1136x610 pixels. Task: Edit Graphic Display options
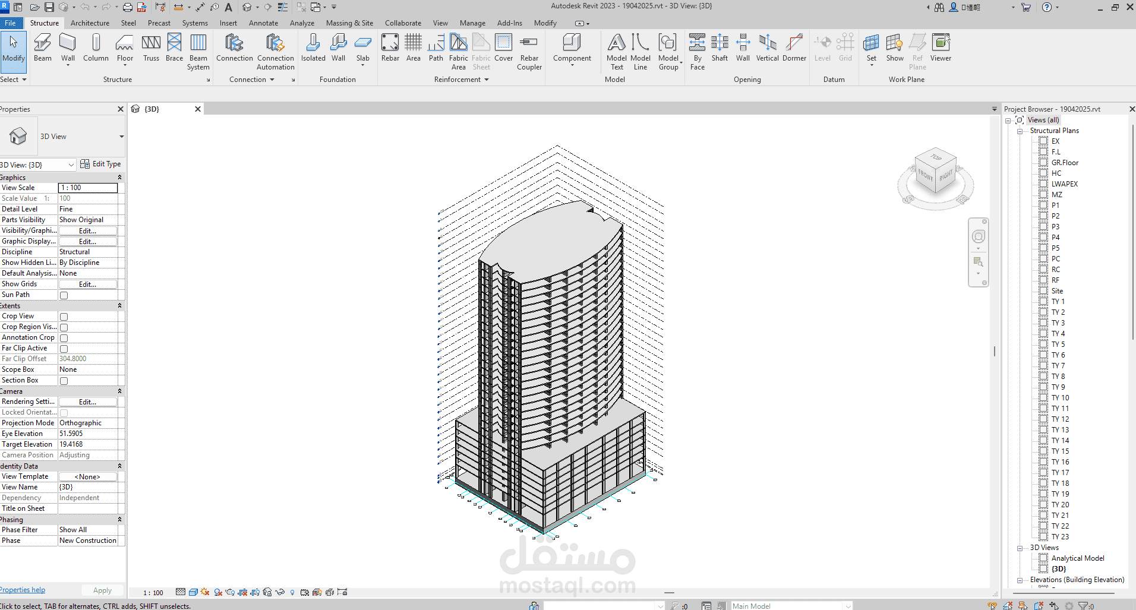pos(88,242)
